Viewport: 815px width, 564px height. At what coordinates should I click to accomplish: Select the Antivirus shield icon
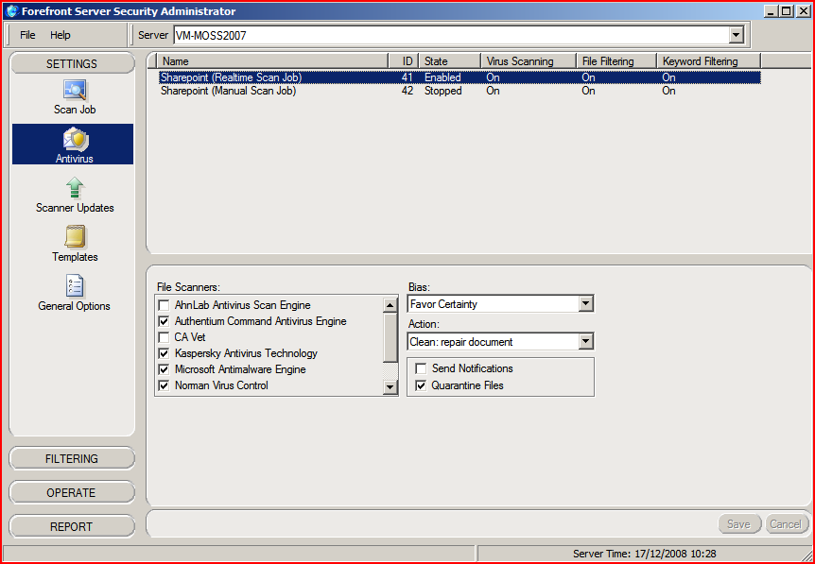[75, 140]
